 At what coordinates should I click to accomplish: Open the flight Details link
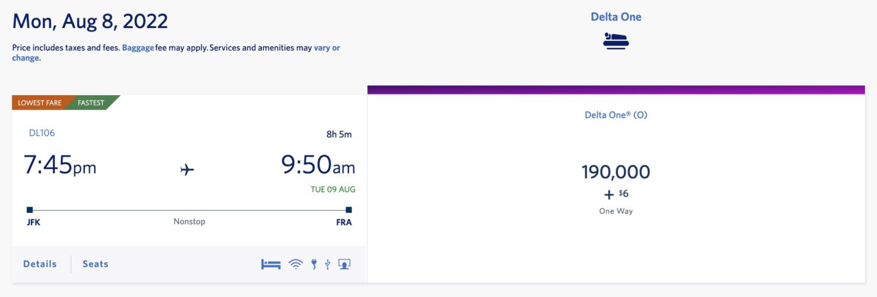click(40, 264)
